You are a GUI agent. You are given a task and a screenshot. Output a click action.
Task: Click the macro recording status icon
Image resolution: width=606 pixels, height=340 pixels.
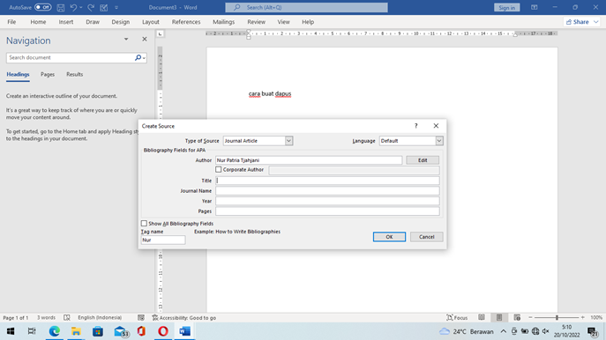pyautogui.click(x=141, y=318)
